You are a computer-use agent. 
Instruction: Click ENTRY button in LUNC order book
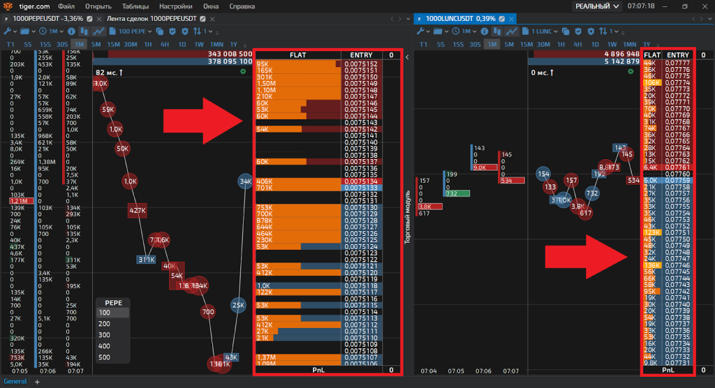678,54
